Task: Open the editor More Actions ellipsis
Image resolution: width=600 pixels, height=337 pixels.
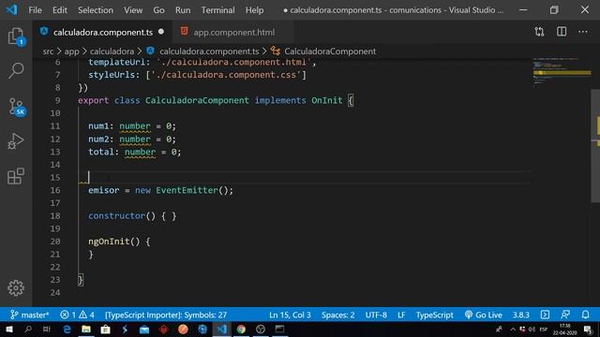Action: click(583, 32)
